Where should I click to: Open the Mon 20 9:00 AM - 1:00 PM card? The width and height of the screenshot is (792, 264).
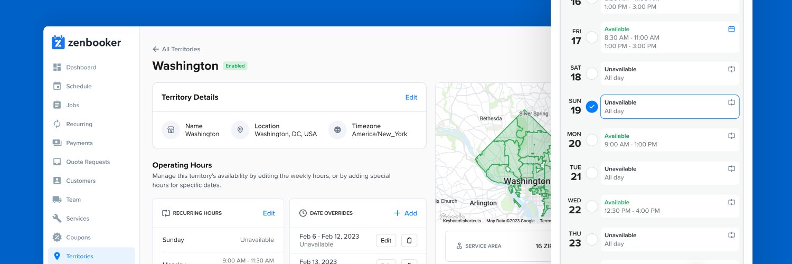click(670, 140)
